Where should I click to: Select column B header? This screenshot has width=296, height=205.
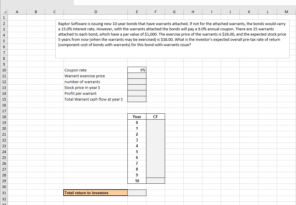tap(36, 12)
